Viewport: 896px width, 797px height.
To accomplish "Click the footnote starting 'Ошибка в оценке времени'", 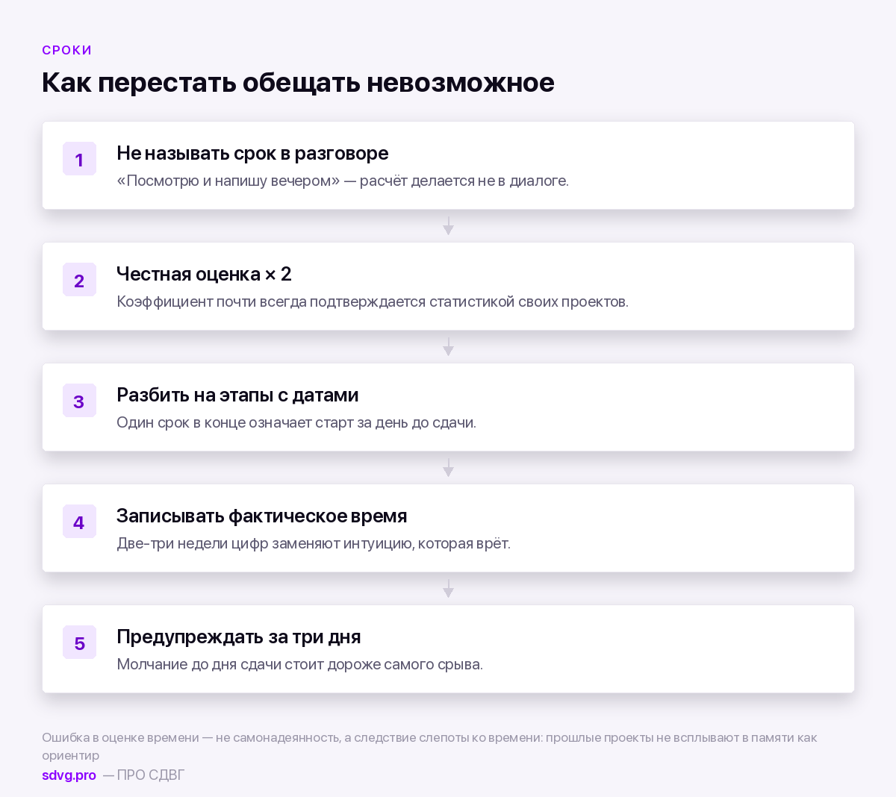I will click(429, 746).
